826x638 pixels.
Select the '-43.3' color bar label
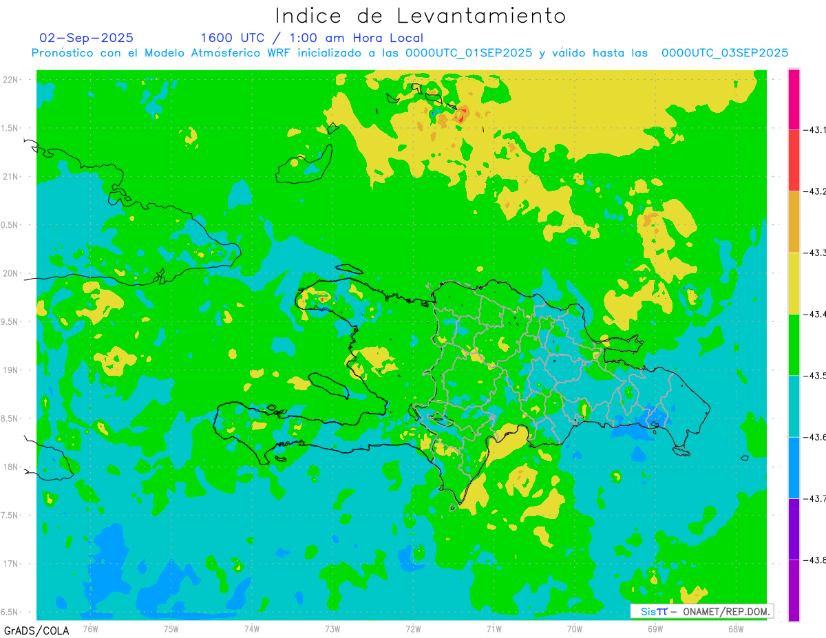click(x=814, y=253)
